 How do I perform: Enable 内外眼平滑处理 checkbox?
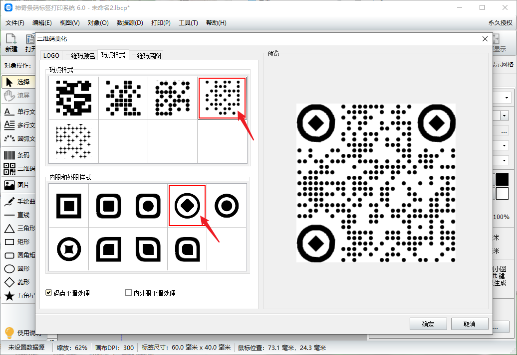[x=129, y=292]
